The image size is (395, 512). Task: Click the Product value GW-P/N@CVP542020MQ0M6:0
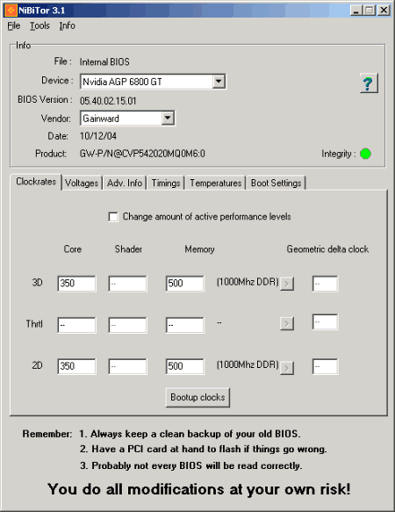tap(142, 154)
